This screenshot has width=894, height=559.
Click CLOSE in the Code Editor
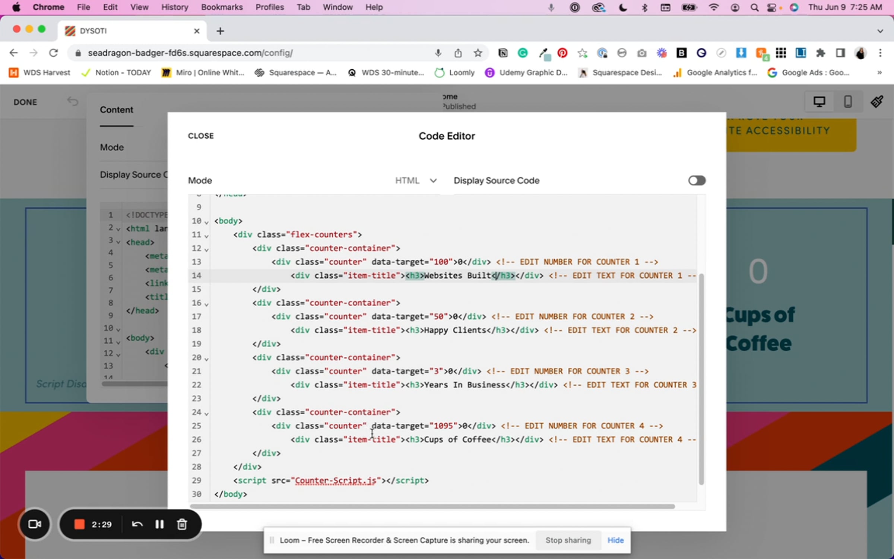tap(201, 136)
